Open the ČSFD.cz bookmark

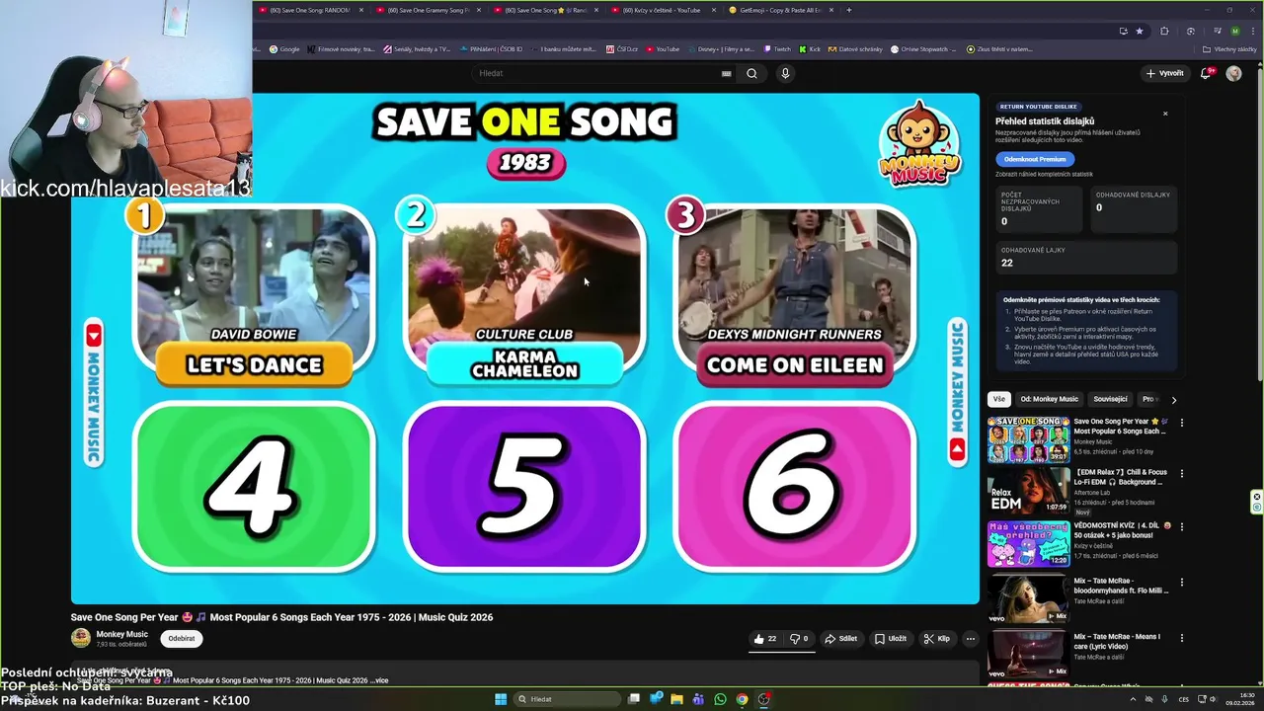pos(622,49)
